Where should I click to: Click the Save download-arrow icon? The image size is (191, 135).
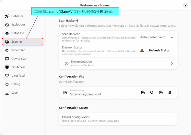[7, 93]
